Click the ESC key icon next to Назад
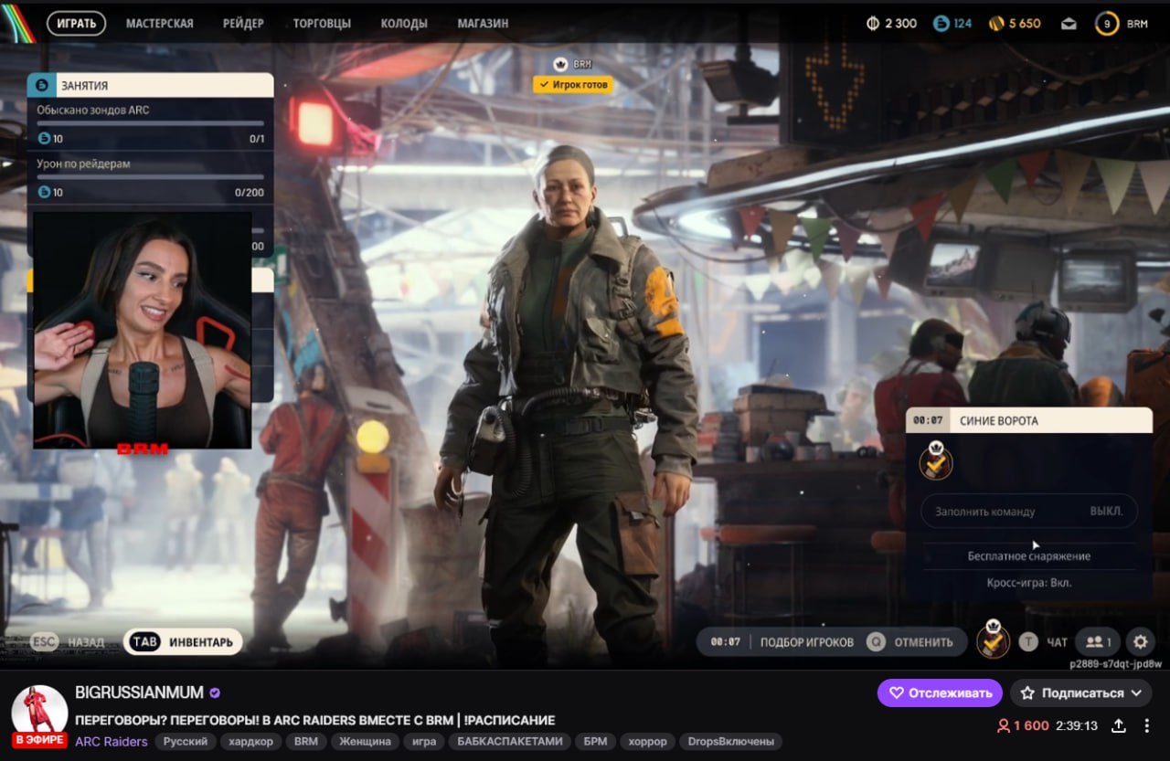Image resolution: width=1170 pixels, height=761 pixels. point(44,642)
